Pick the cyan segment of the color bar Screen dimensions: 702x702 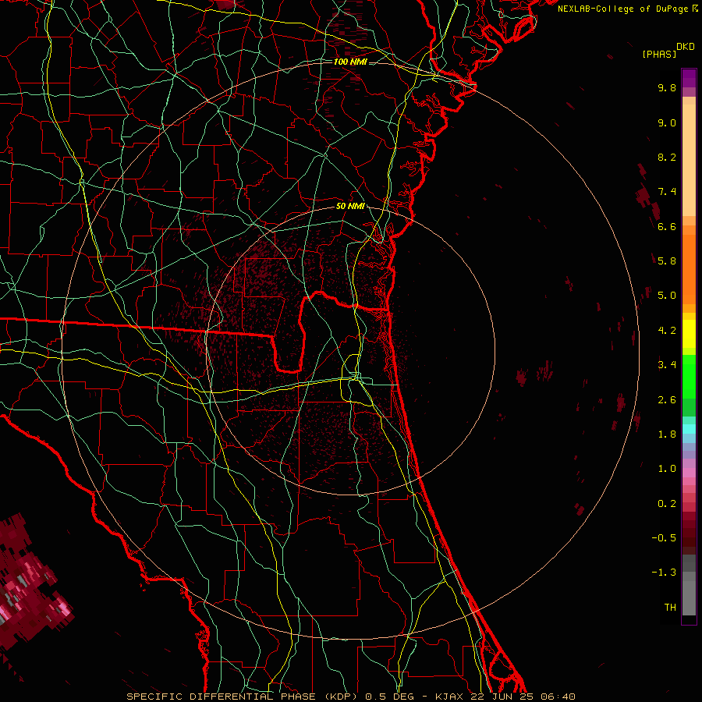pos(689,428)
